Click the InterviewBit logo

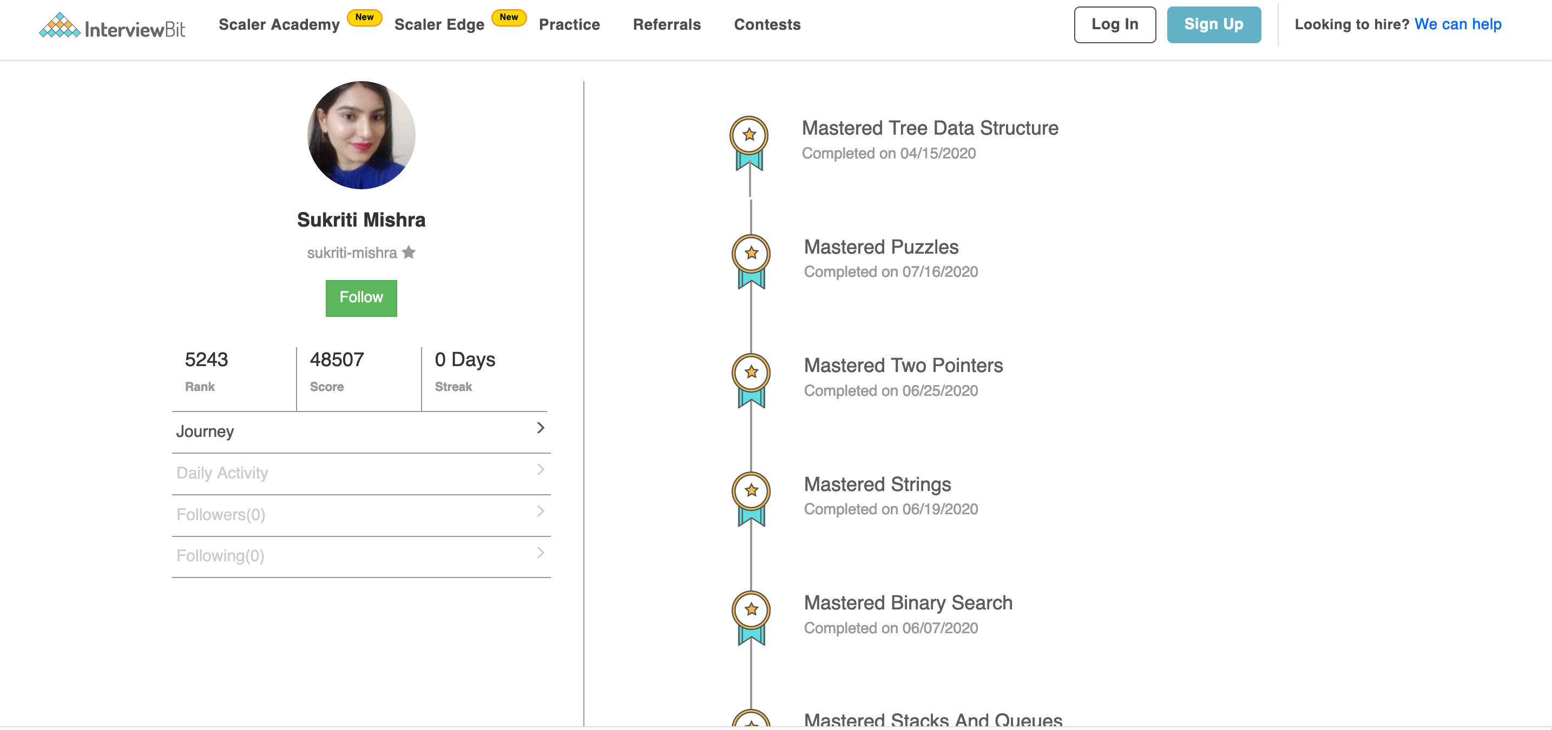112,25
